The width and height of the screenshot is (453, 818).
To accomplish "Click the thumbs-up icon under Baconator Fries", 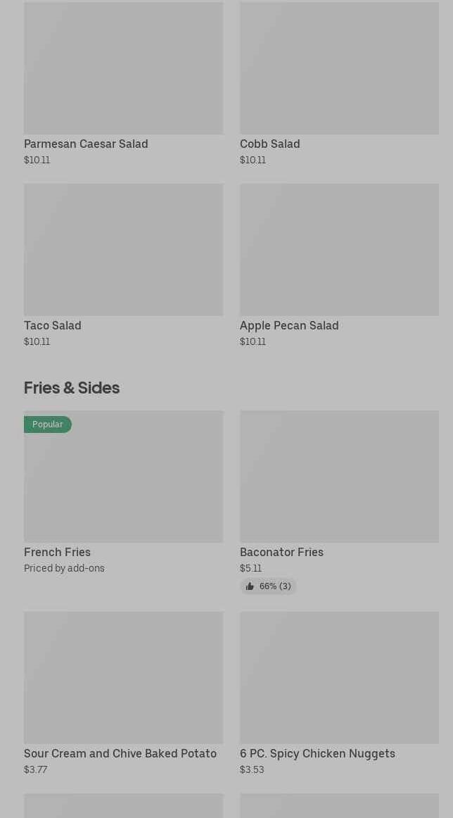I will click(250, 586).
